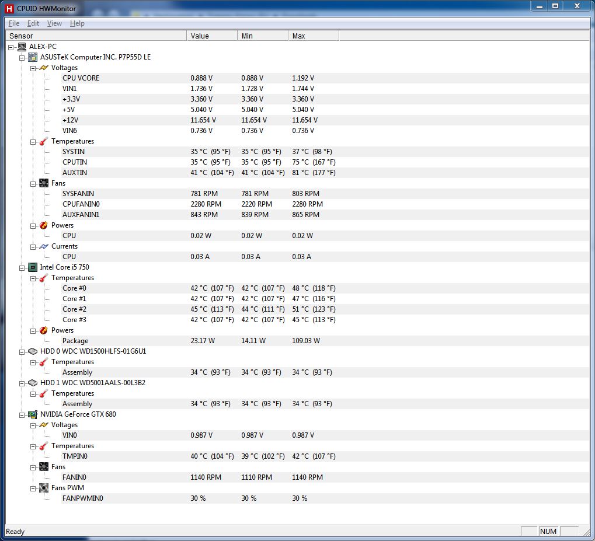
Task: Select the TMPIN0 temperature row
Action: [x=326, y=456]
